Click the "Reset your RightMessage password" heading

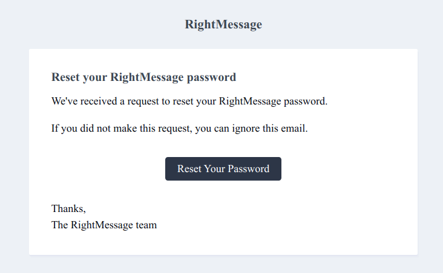point(143,77)
